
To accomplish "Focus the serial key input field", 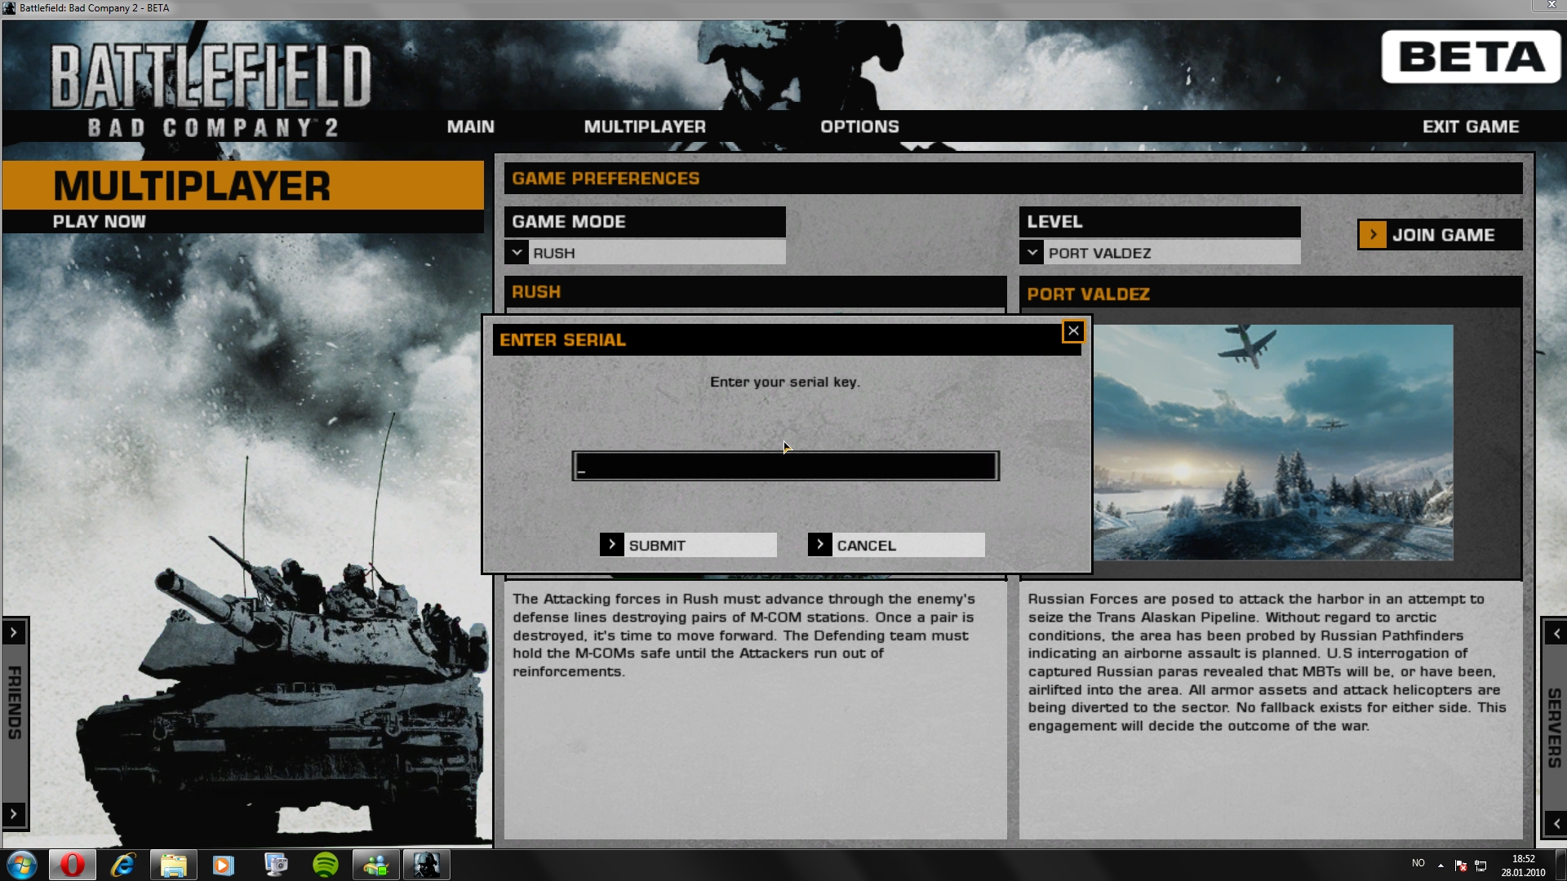I will (x=785, y=466).
